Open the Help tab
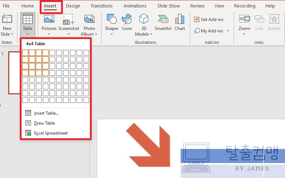 click(x=270, y=6)
